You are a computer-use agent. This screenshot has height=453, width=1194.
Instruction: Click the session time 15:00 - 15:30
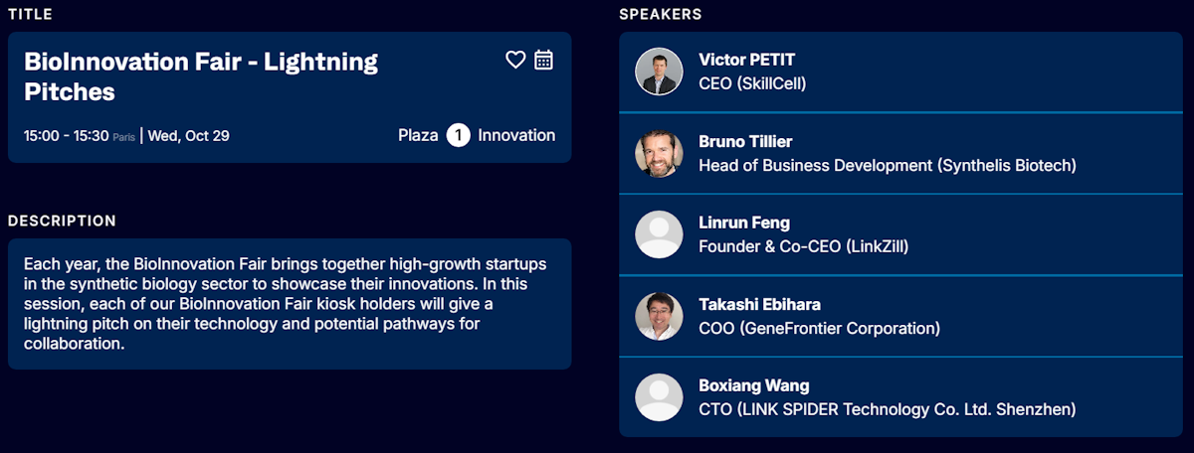(x=66, y=136)
